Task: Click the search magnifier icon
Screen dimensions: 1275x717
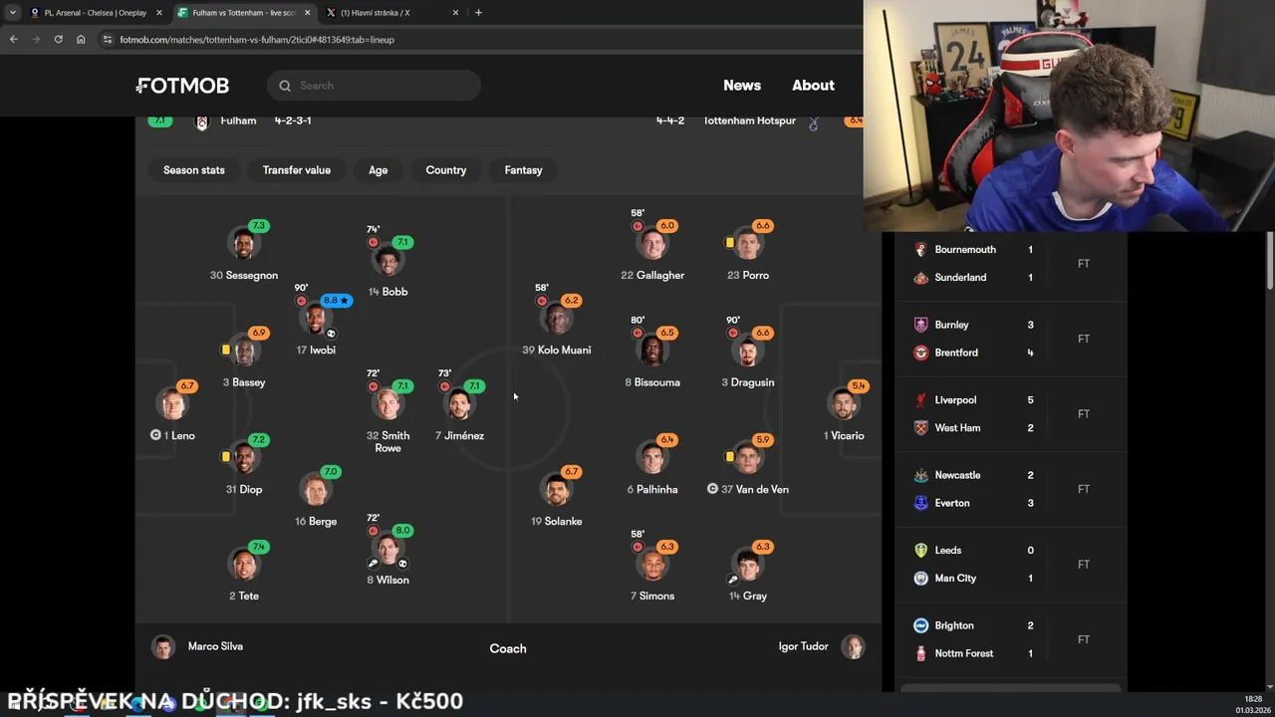Action: [285, 86]
